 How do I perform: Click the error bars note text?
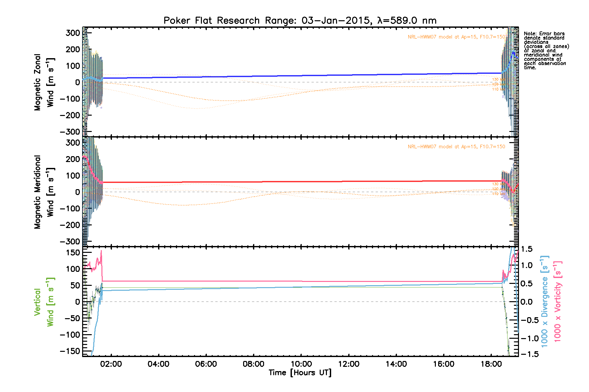[546, 51]
